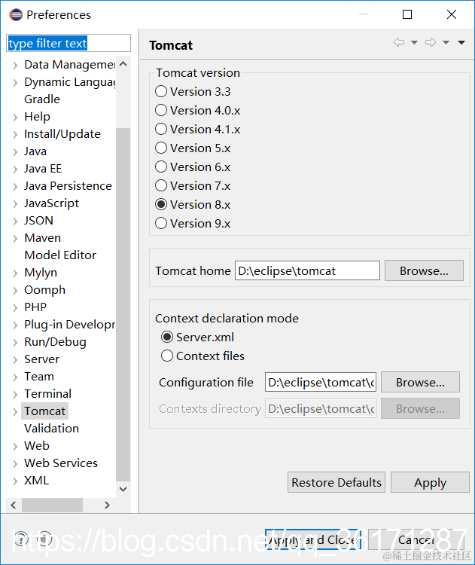Click Restore Defaults button
The width and height of the screenshot is (475, 565).
point(336,482)
